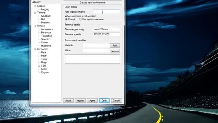Click the Terminal-type string field
The image size is (218, 123).
click(x=107, y=29)
